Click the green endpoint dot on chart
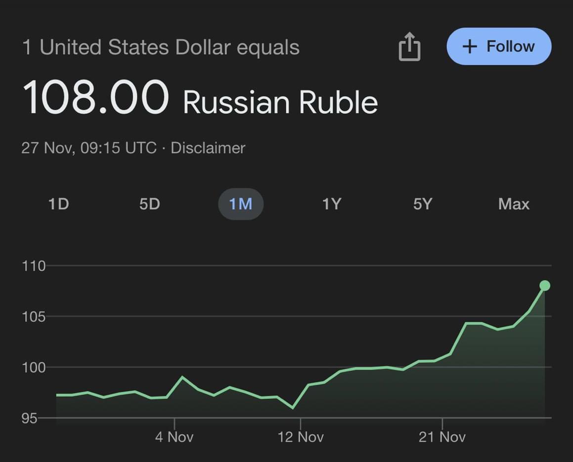Viewport: 573px width, 462px height. pyautogui.click(x=545, y=285)
